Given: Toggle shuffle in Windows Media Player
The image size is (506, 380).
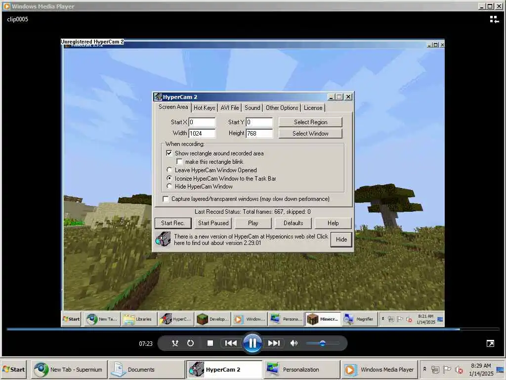Looking at the screenshot, I should pyautogui.click(x=175, y=343).
